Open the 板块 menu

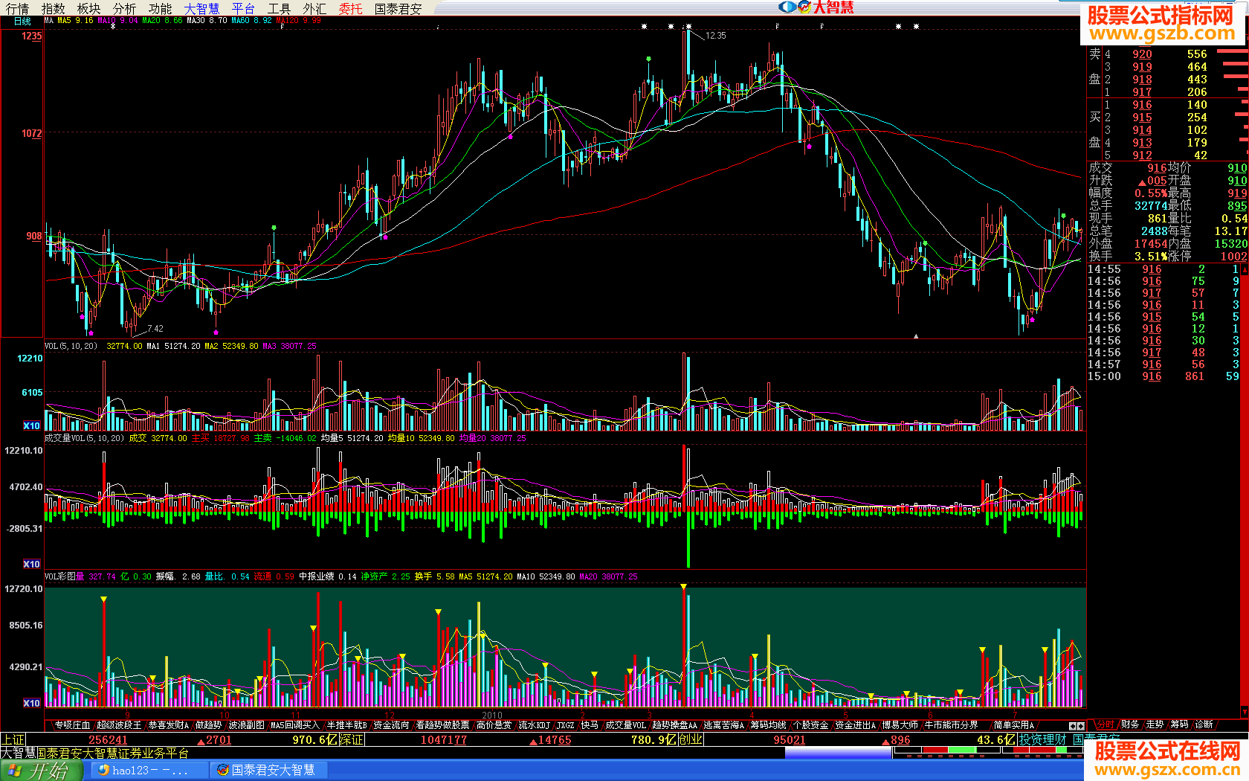pyautogui.click(x=89, y=8)
